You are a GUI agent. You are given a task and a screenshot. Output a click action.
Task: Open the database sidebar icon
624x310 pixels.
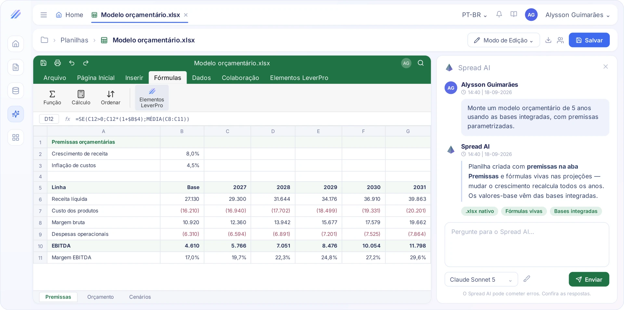click(x=16, y=91)
